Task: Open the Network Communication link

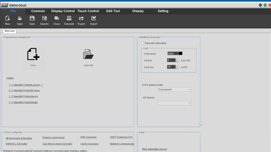Action: [122, 144]
